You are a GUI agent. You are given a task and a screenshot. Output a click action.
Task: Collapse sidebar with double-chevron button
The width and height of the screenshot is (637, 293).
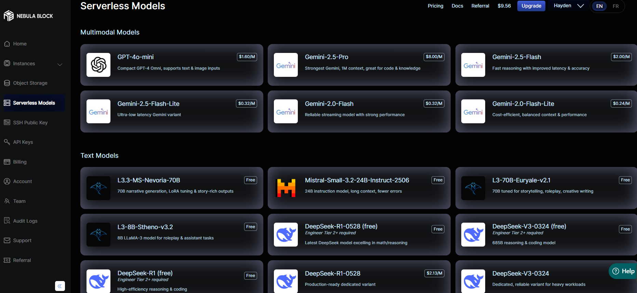pyautogui.click(x=60, y=286)
